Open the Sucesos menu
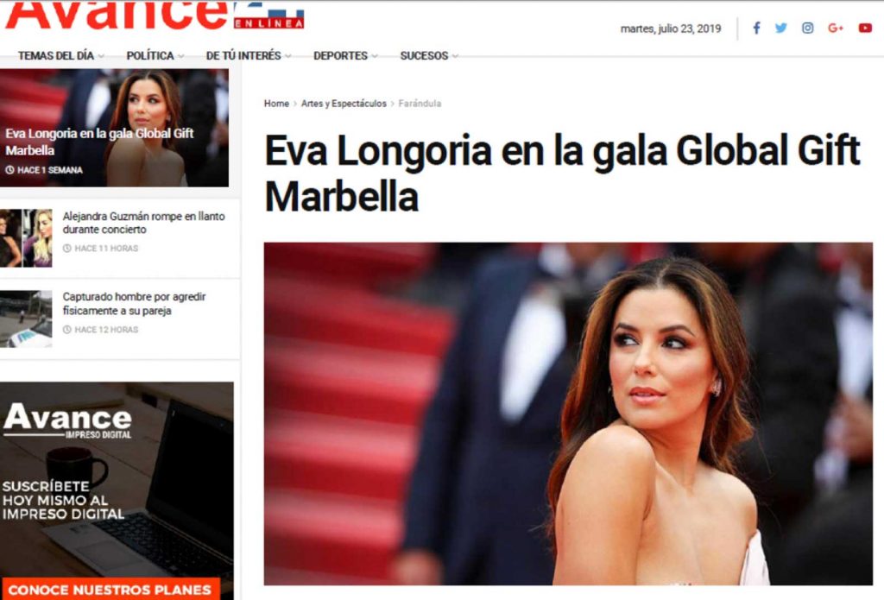The height and width of the screenshot is (600, 884). (x=429, y=56)
